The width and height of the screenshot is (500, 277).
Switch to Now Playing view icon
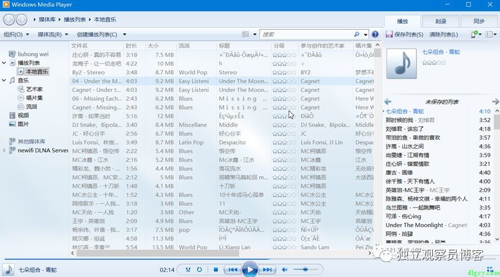(490, 270)
